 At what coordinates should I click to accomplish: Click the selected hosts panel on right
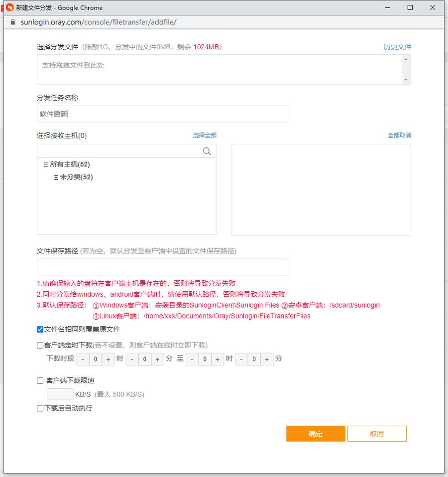(x=321, y=190)
